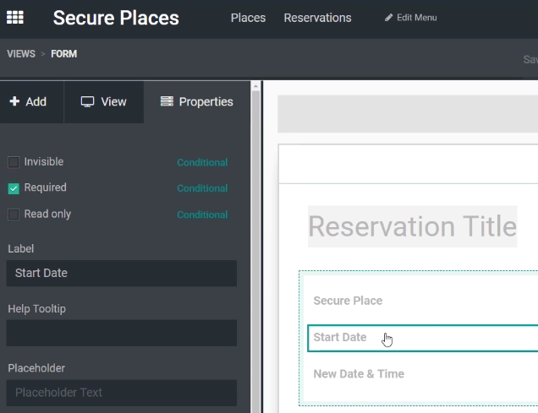Select the Reservation Title field in form

pyautogui.click(x=413, y=226)
